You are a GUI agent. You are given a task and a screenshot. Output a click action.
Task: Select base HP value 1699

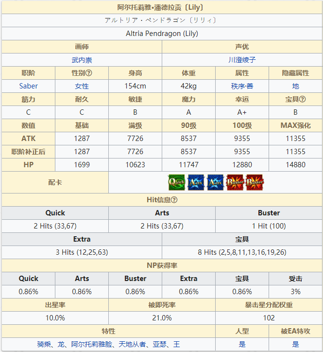(x=82, y=165)
